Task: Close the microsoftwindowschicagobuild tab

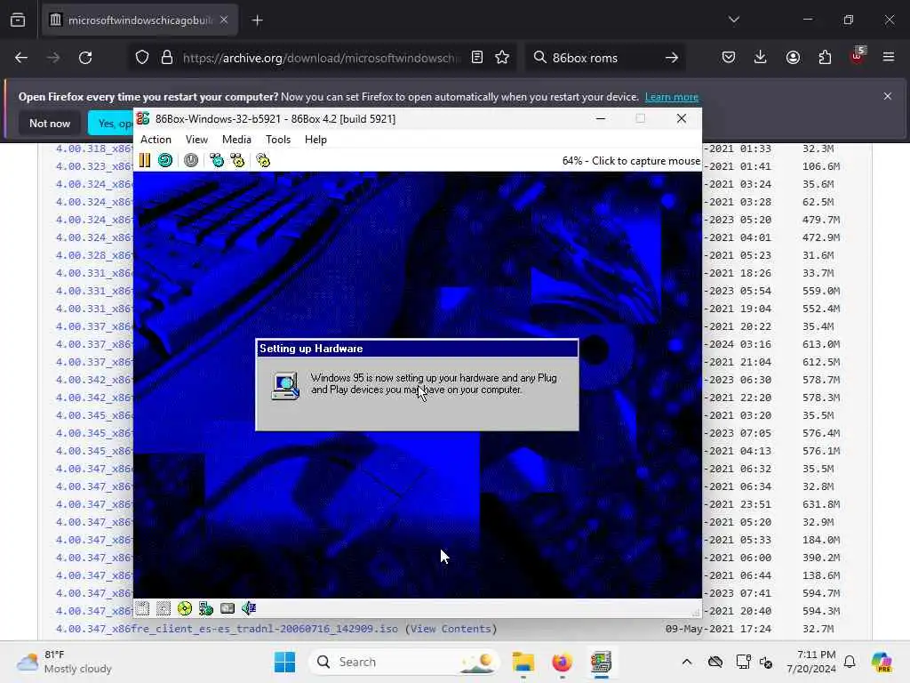Action: tap(224, 20)
